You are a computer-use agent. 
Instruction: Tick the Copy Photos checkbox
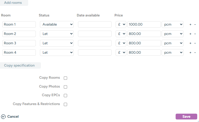pos(65,87)
